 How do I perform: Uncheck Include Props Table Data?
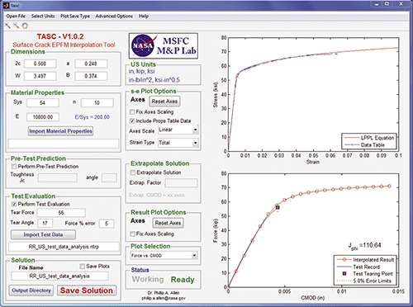click(x=132, y=121)
